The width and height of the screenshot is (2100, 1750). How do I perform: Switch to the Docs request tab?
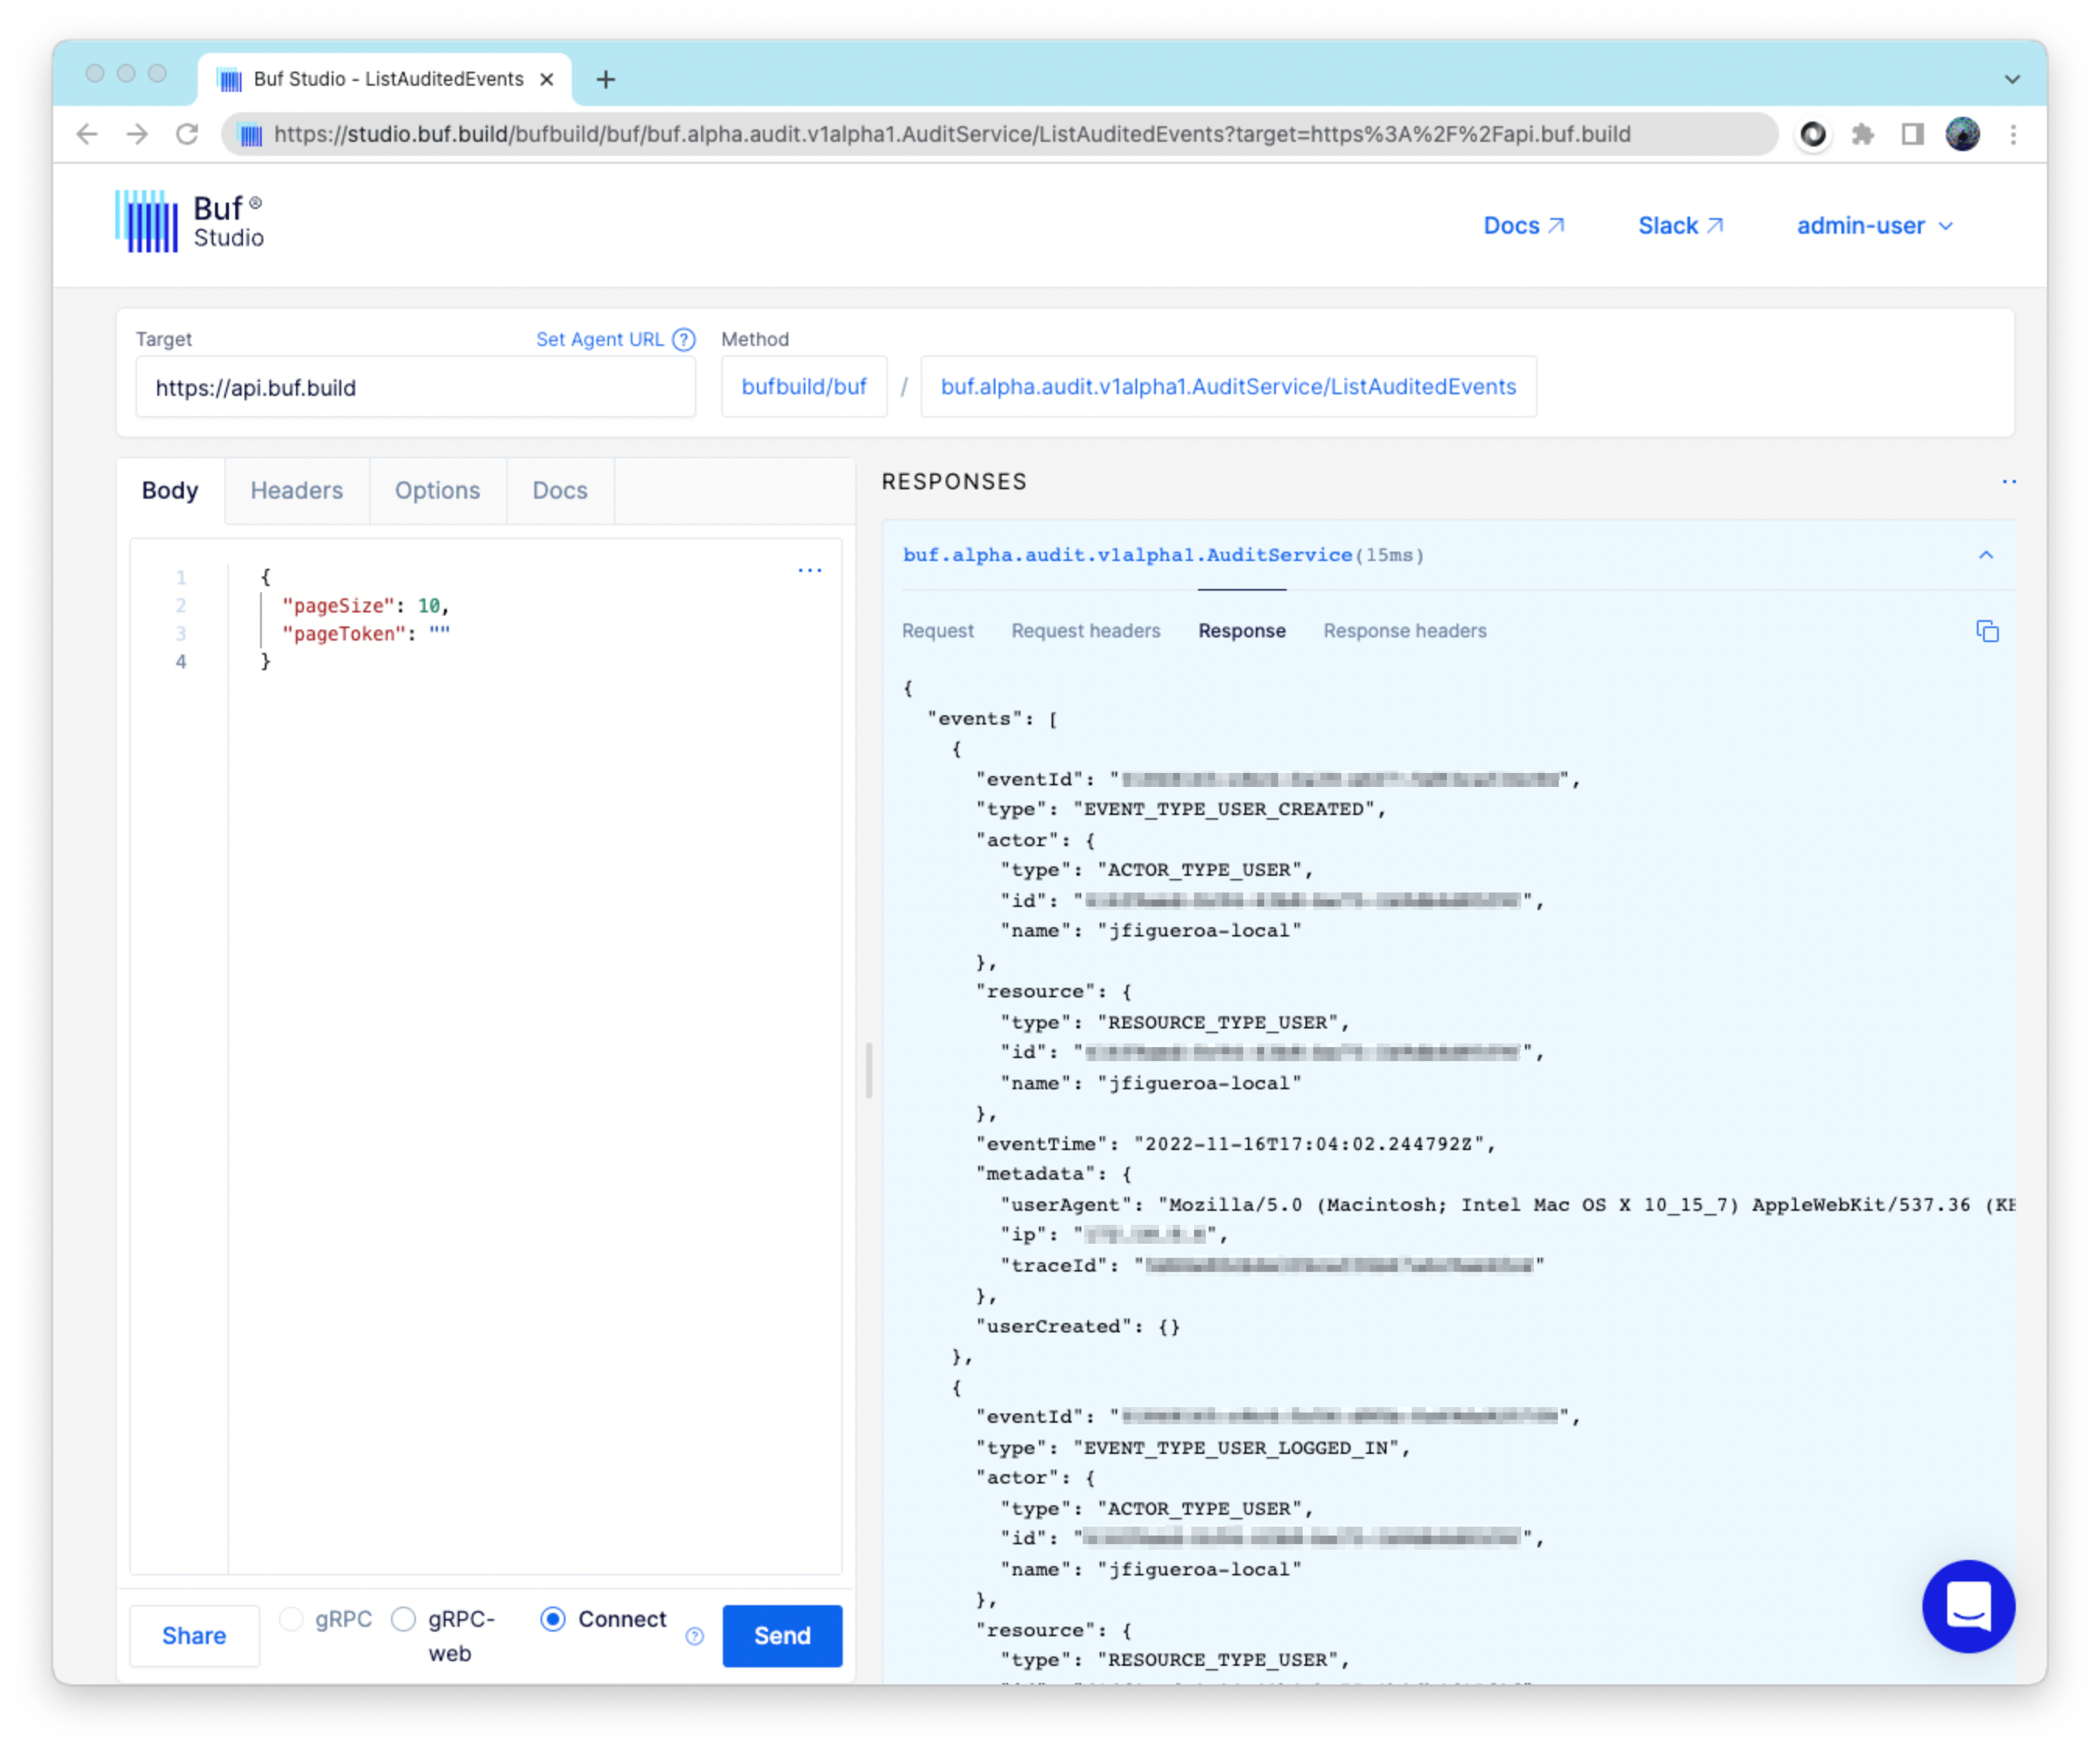[x=560, y=490]
